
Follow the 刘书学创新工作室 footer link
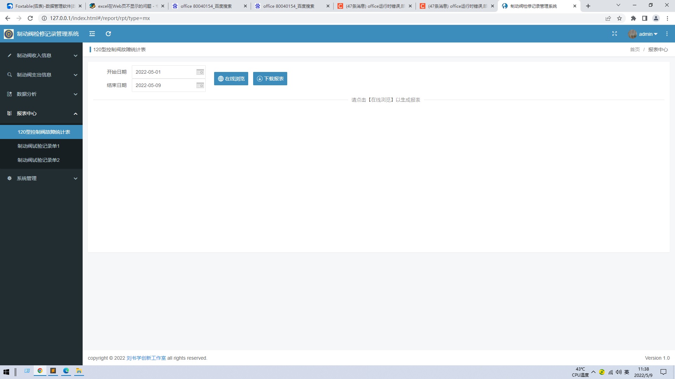(x=146, y=358)
